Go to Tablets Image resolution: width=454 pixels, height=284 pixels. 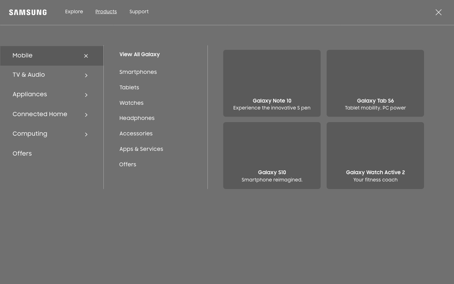click(x=129, y=88)
